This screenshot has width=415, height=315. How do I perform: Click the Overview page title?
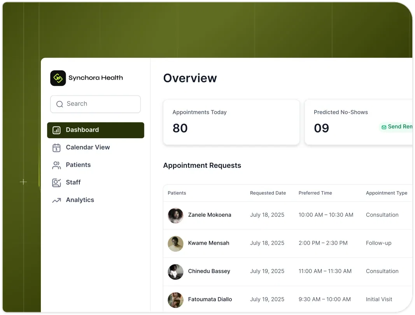point(190,78)
